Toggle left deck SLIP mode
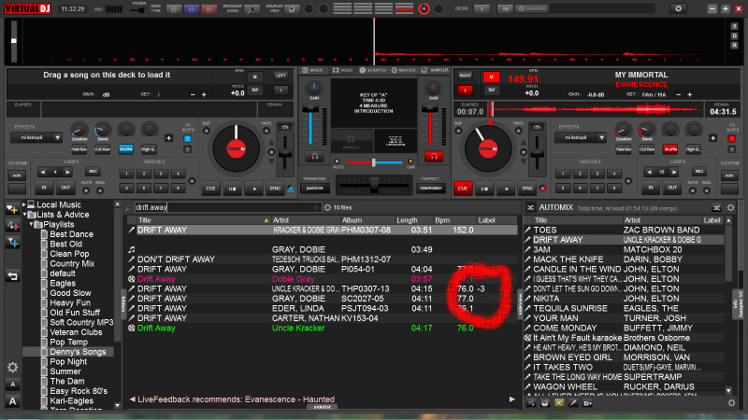The width and height of the screenshot is (748, 420). [207, 131]
